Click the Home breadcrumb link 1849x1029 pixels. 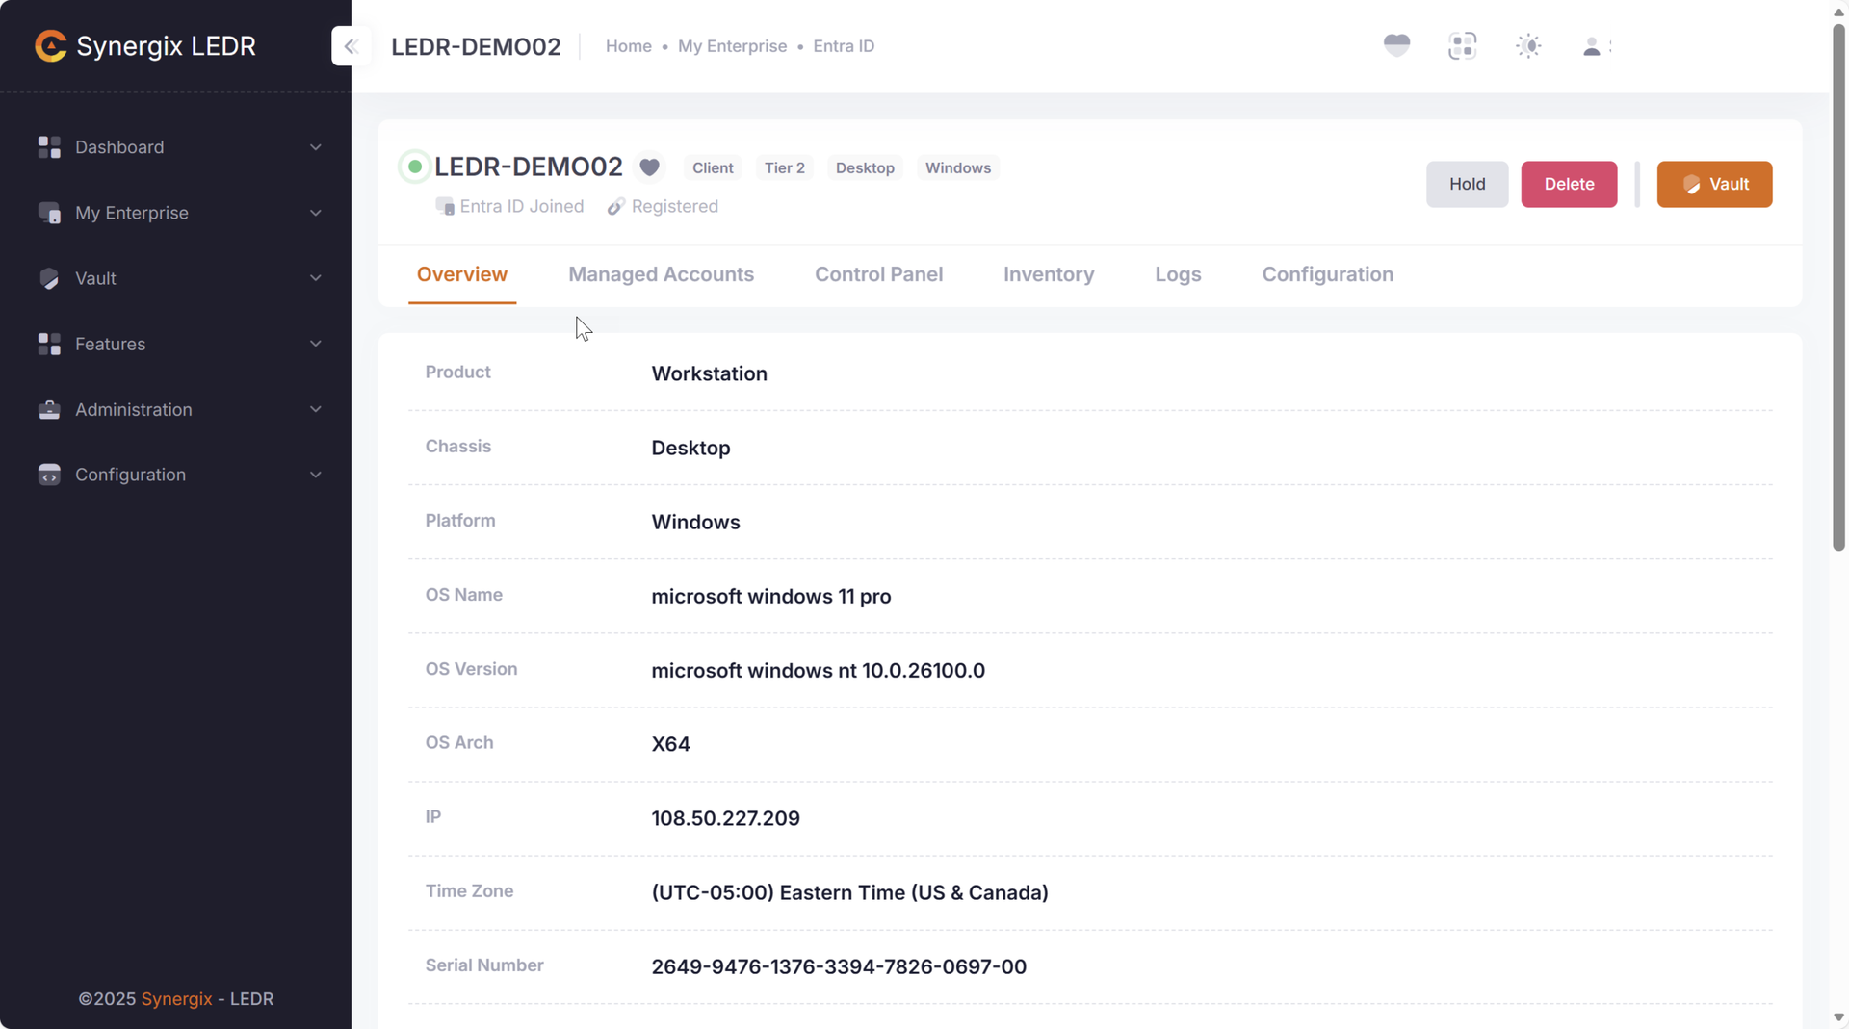(628, 45)
